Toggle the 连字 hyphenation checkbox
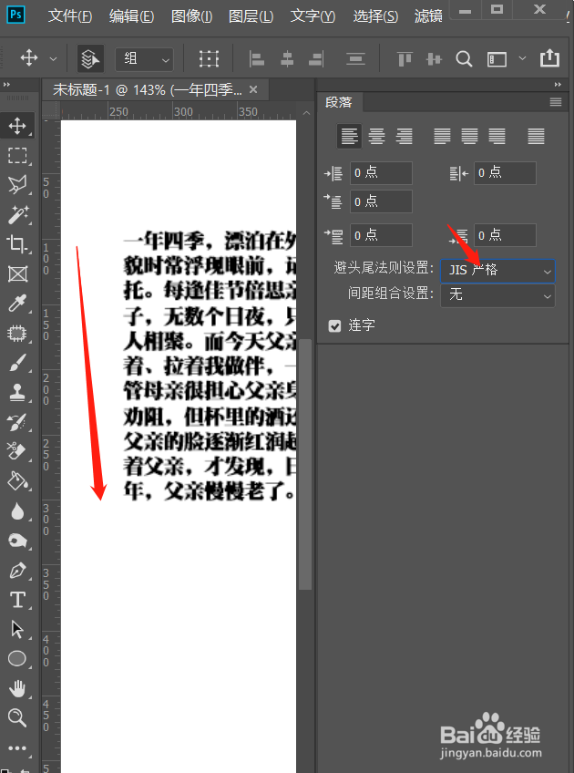This screenshot has height=773, width=574. pos(335,325)
